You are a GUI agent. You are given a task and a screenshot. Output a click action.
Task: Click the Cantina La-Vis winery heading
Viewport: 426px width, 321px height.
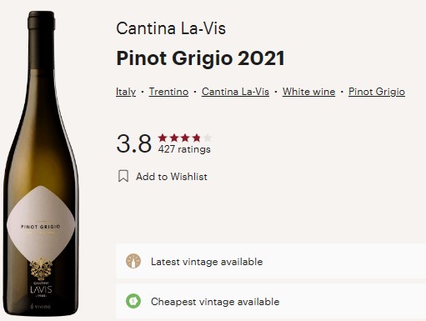pyautogui.click(x=171, y=28)
